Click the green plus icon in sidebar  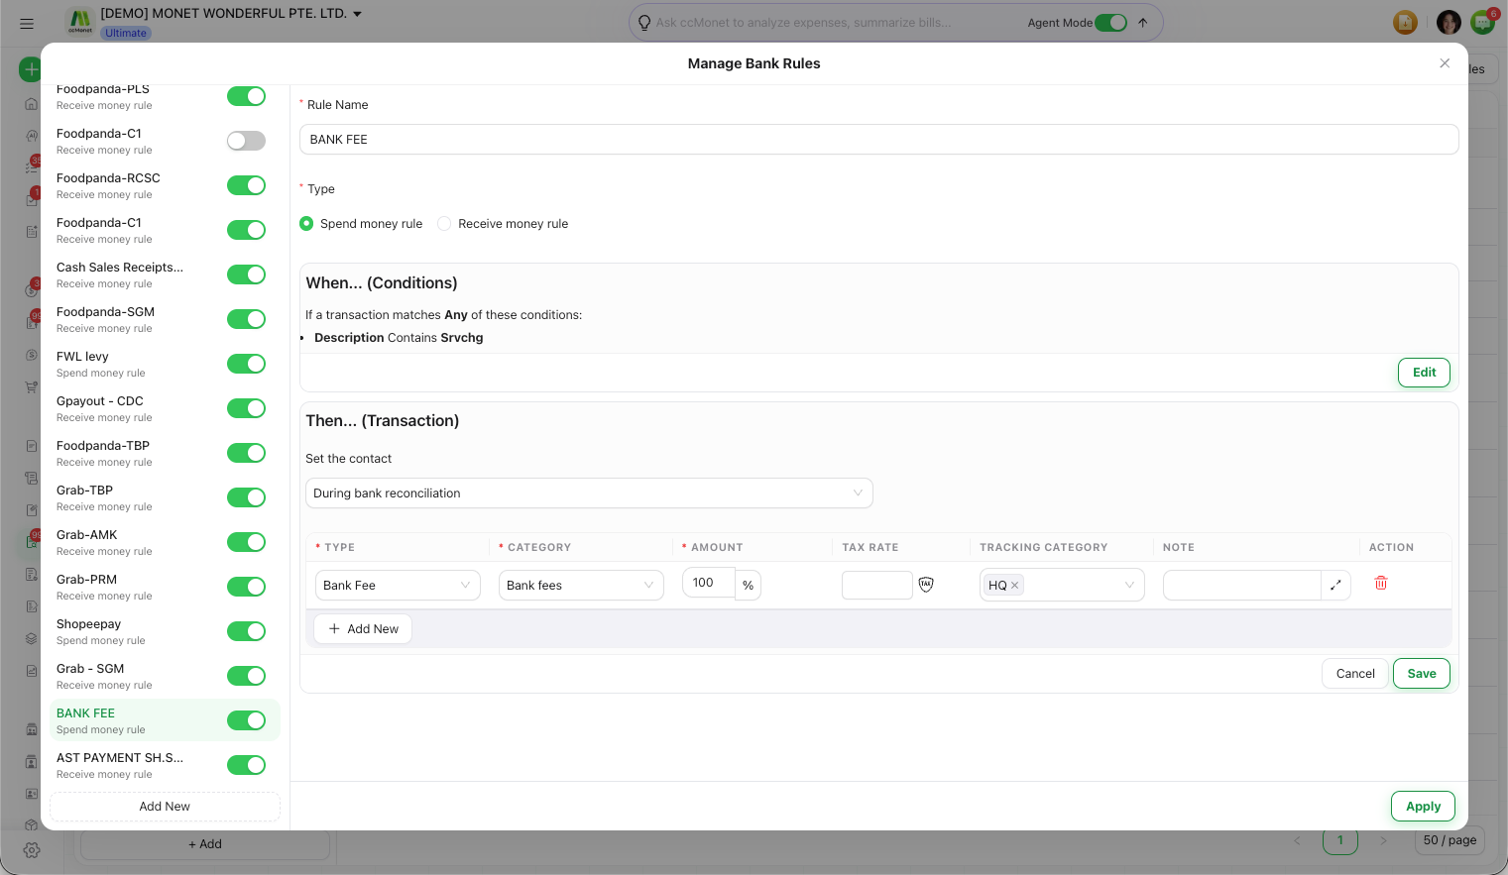coord(31,69)
